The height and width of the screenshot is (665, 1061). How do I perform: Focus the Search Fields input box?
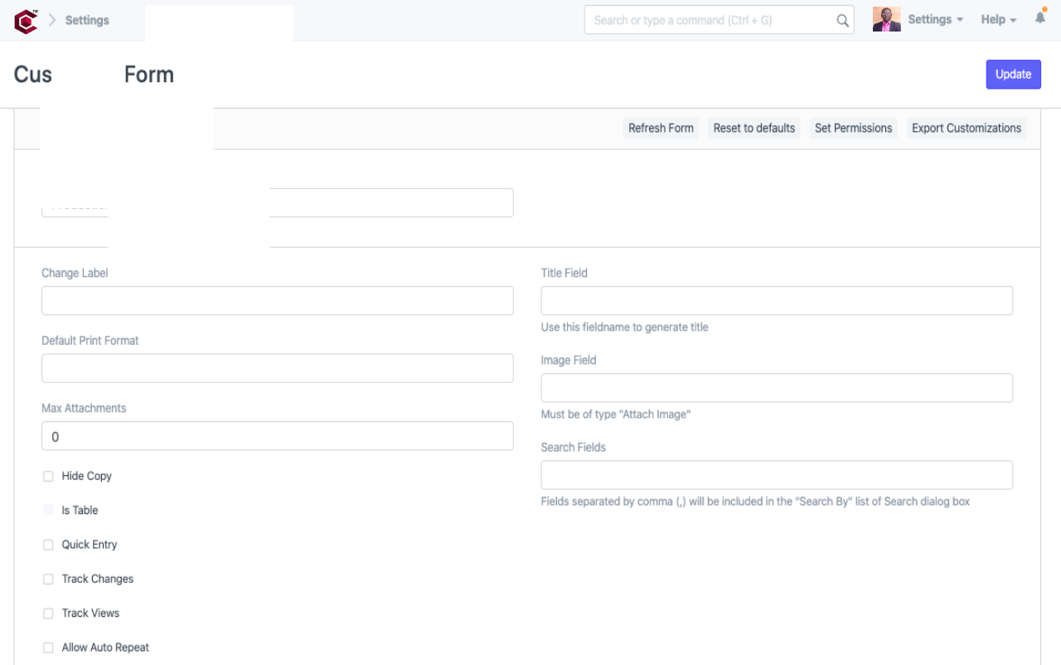776,475
